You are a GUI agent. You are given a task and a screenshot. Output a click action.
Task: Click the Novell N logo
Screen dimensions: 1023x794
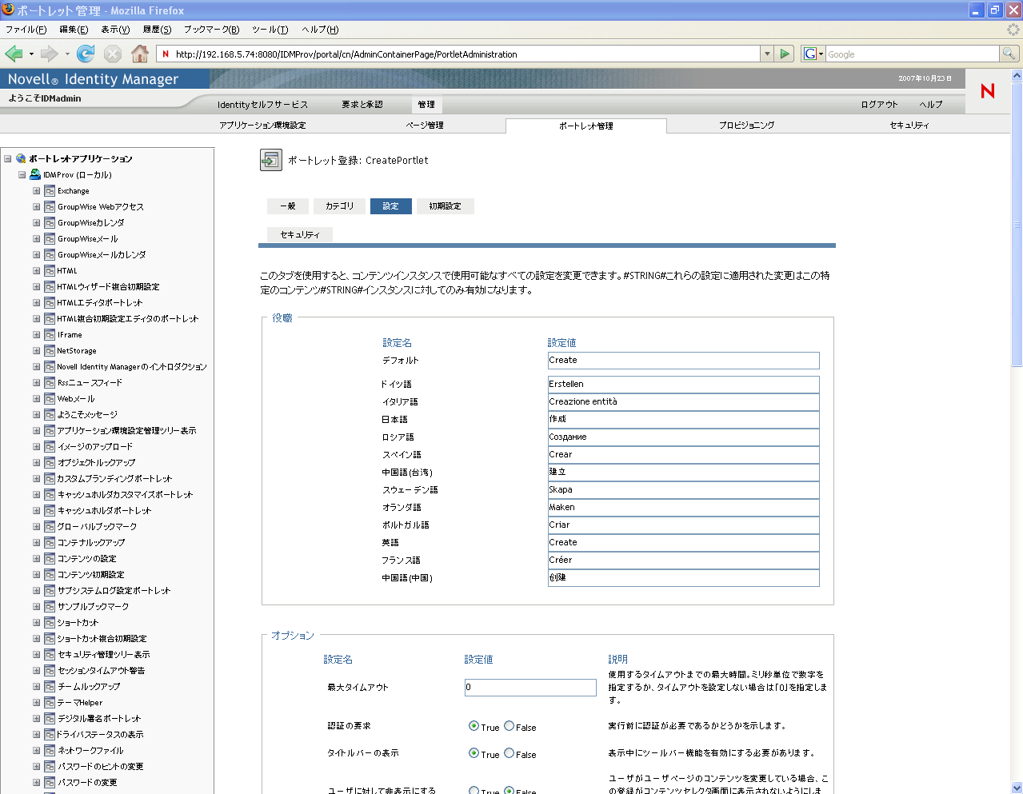(x=988, y=91)
